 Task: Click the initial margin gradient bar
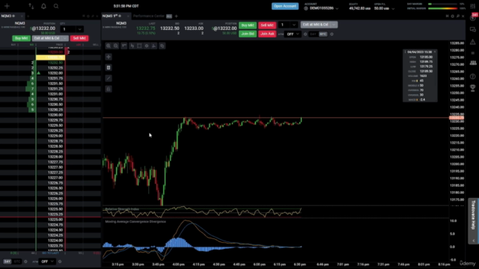click(x=442, y=8)
